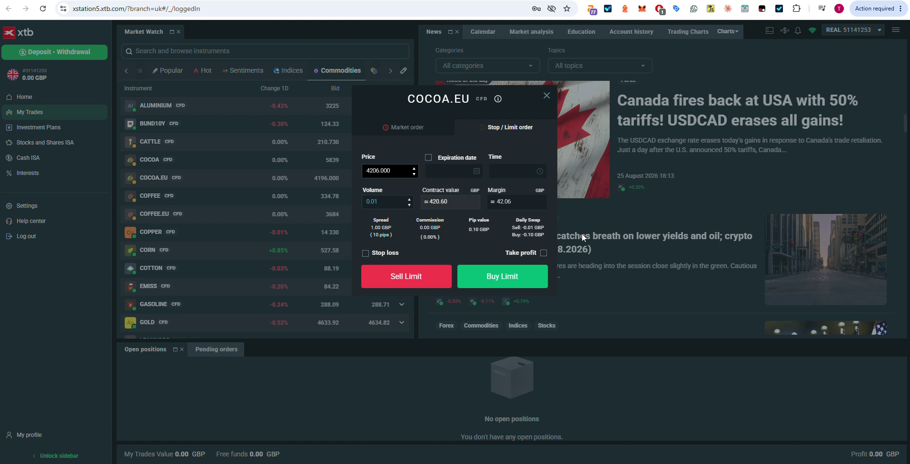The height and width of the screenshot is (464, 910).
Task: Click the clock icon in the Time field
Action: pos(540,171)
